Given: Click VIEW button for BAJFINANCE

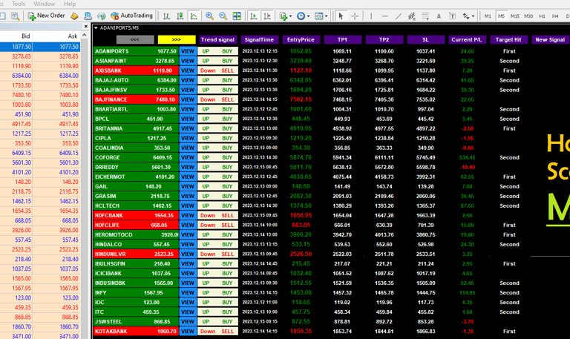Looking at the screenshot, I should pos(188,99).
